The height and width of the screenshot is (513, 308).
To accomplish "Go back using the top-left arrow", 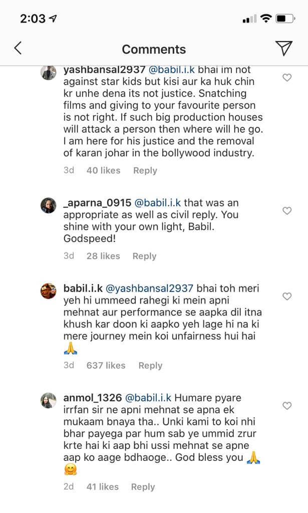I will click(18, 48).
